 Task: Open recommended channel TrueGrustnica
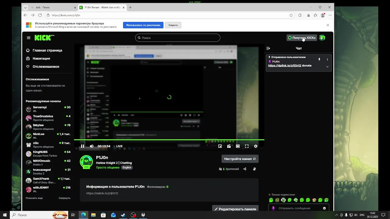coord(48,118)
